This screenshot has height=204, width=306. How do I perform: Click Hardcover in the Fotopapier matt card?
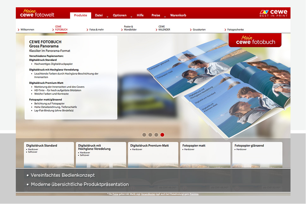pyautogui.click(x=189, y=150)
